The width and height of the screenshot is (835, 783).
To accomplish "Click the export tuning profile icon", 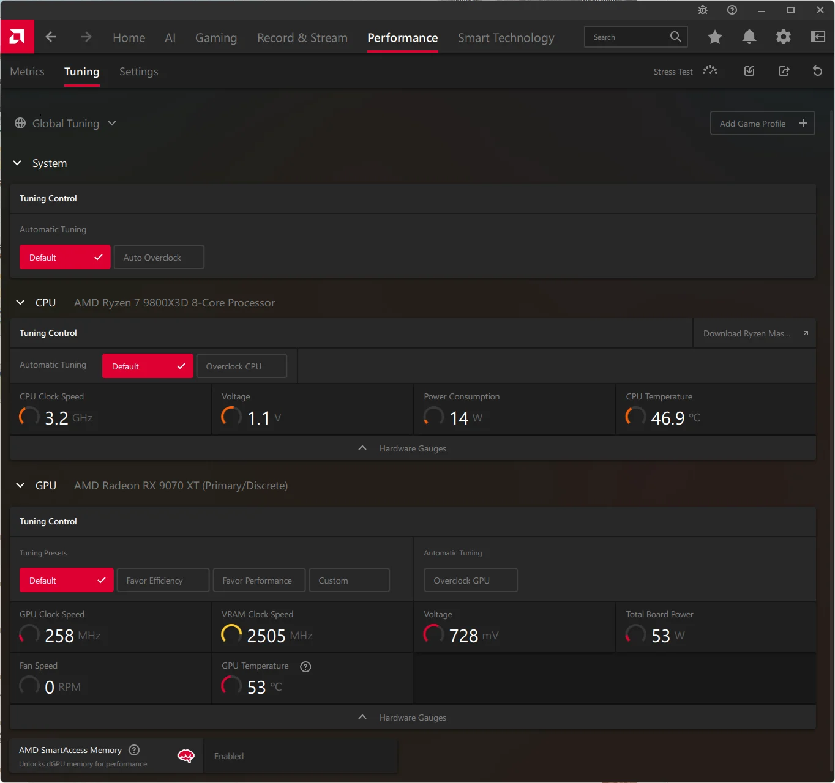I will click(x=784, y=72).
